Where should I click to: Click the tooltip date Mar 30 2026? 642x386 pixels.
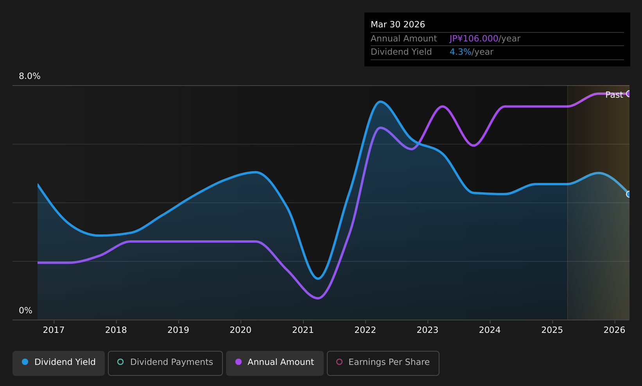coord(398,25)
